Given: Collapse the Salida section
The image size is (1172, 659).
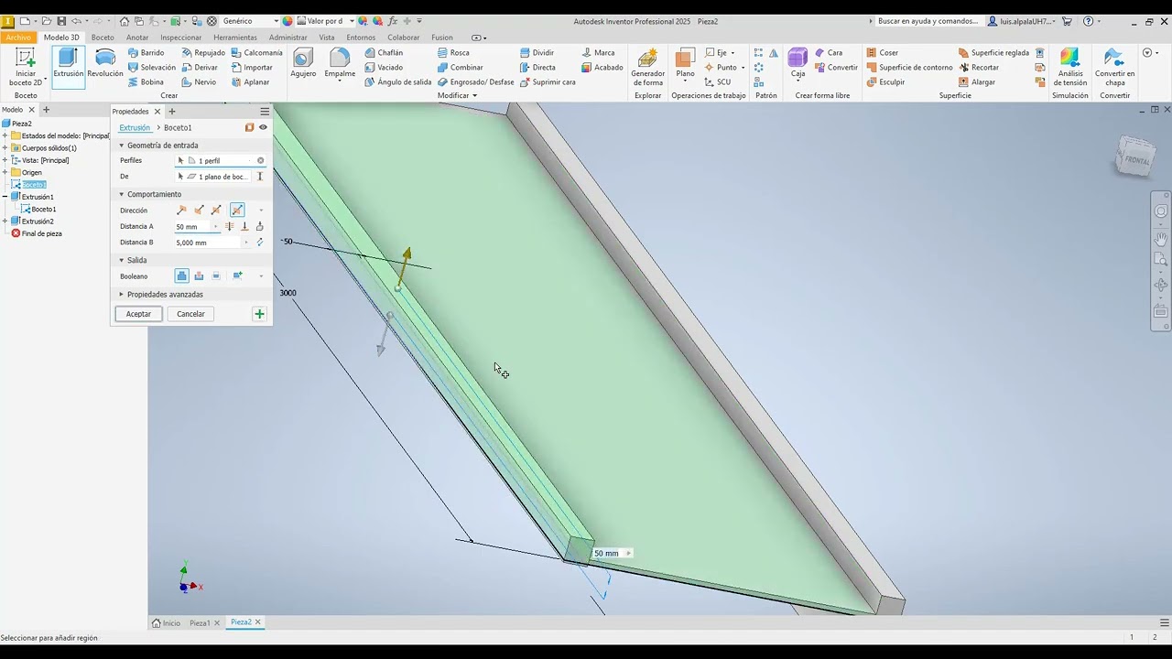Looking at the screenshot, I should pyautogui.click(x=121, y=260).
